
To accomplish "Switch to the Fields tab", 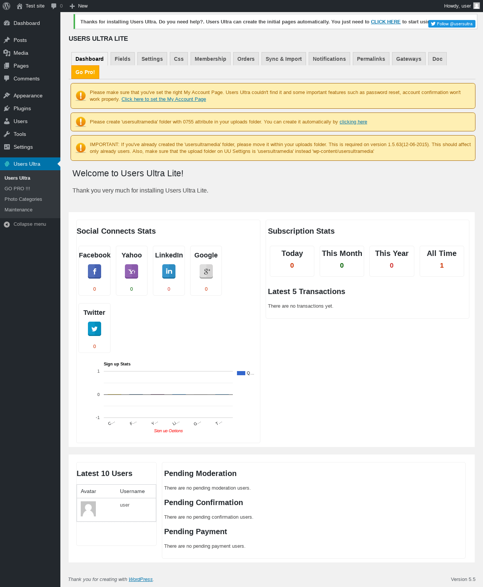I will [x=123, y=59].
